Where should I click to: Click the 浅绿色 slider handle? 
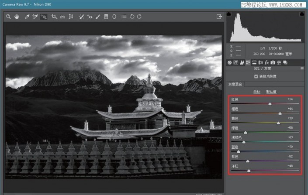(x=244, y=142)
